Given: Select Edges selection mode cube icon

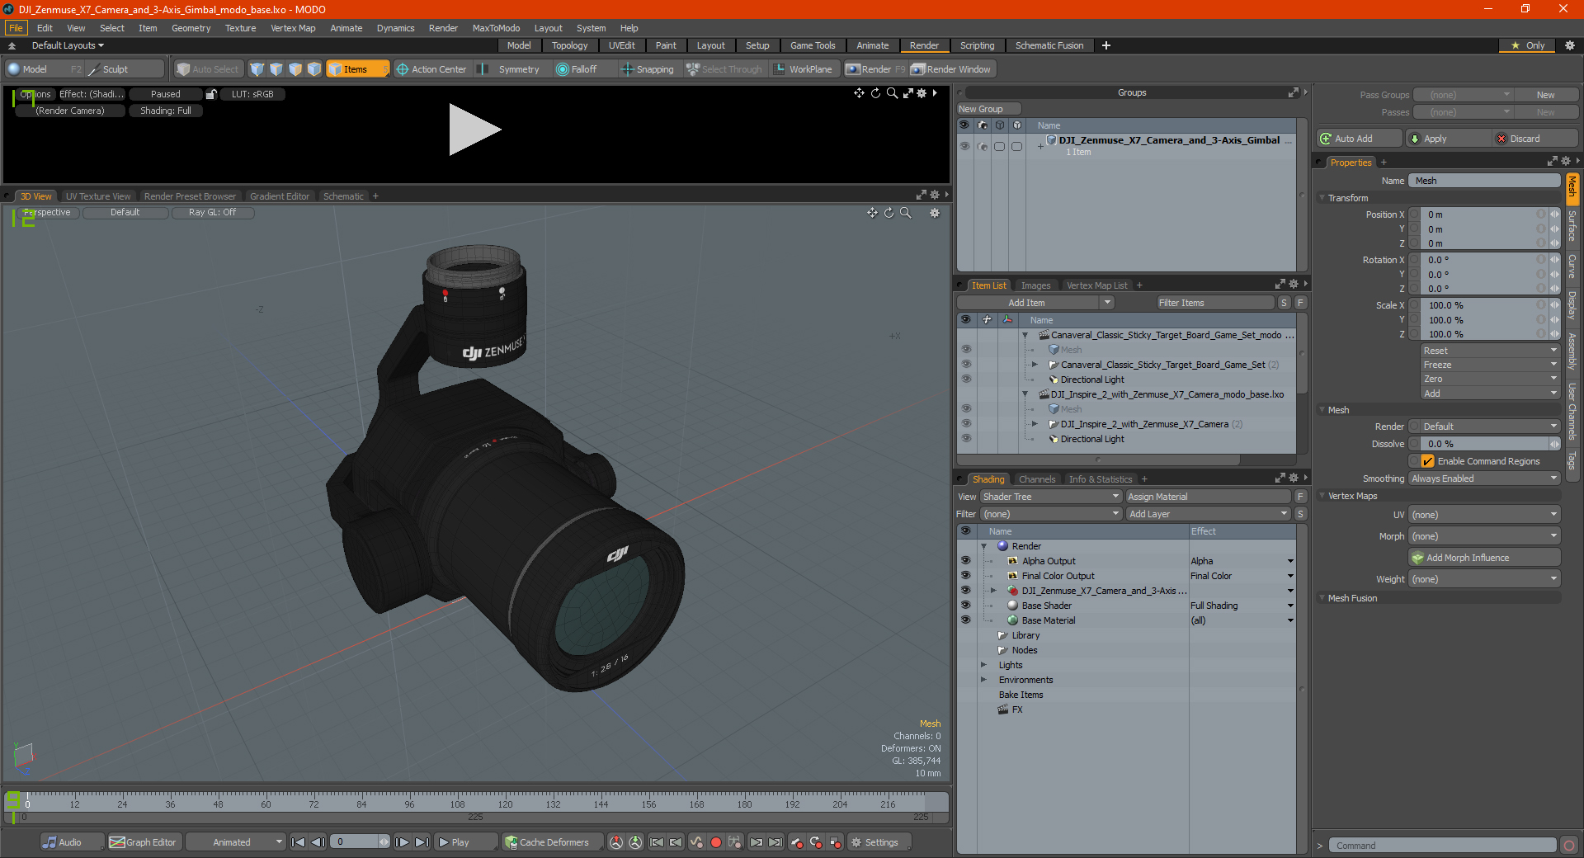Looking at the screenshot, I should [276, 69].
